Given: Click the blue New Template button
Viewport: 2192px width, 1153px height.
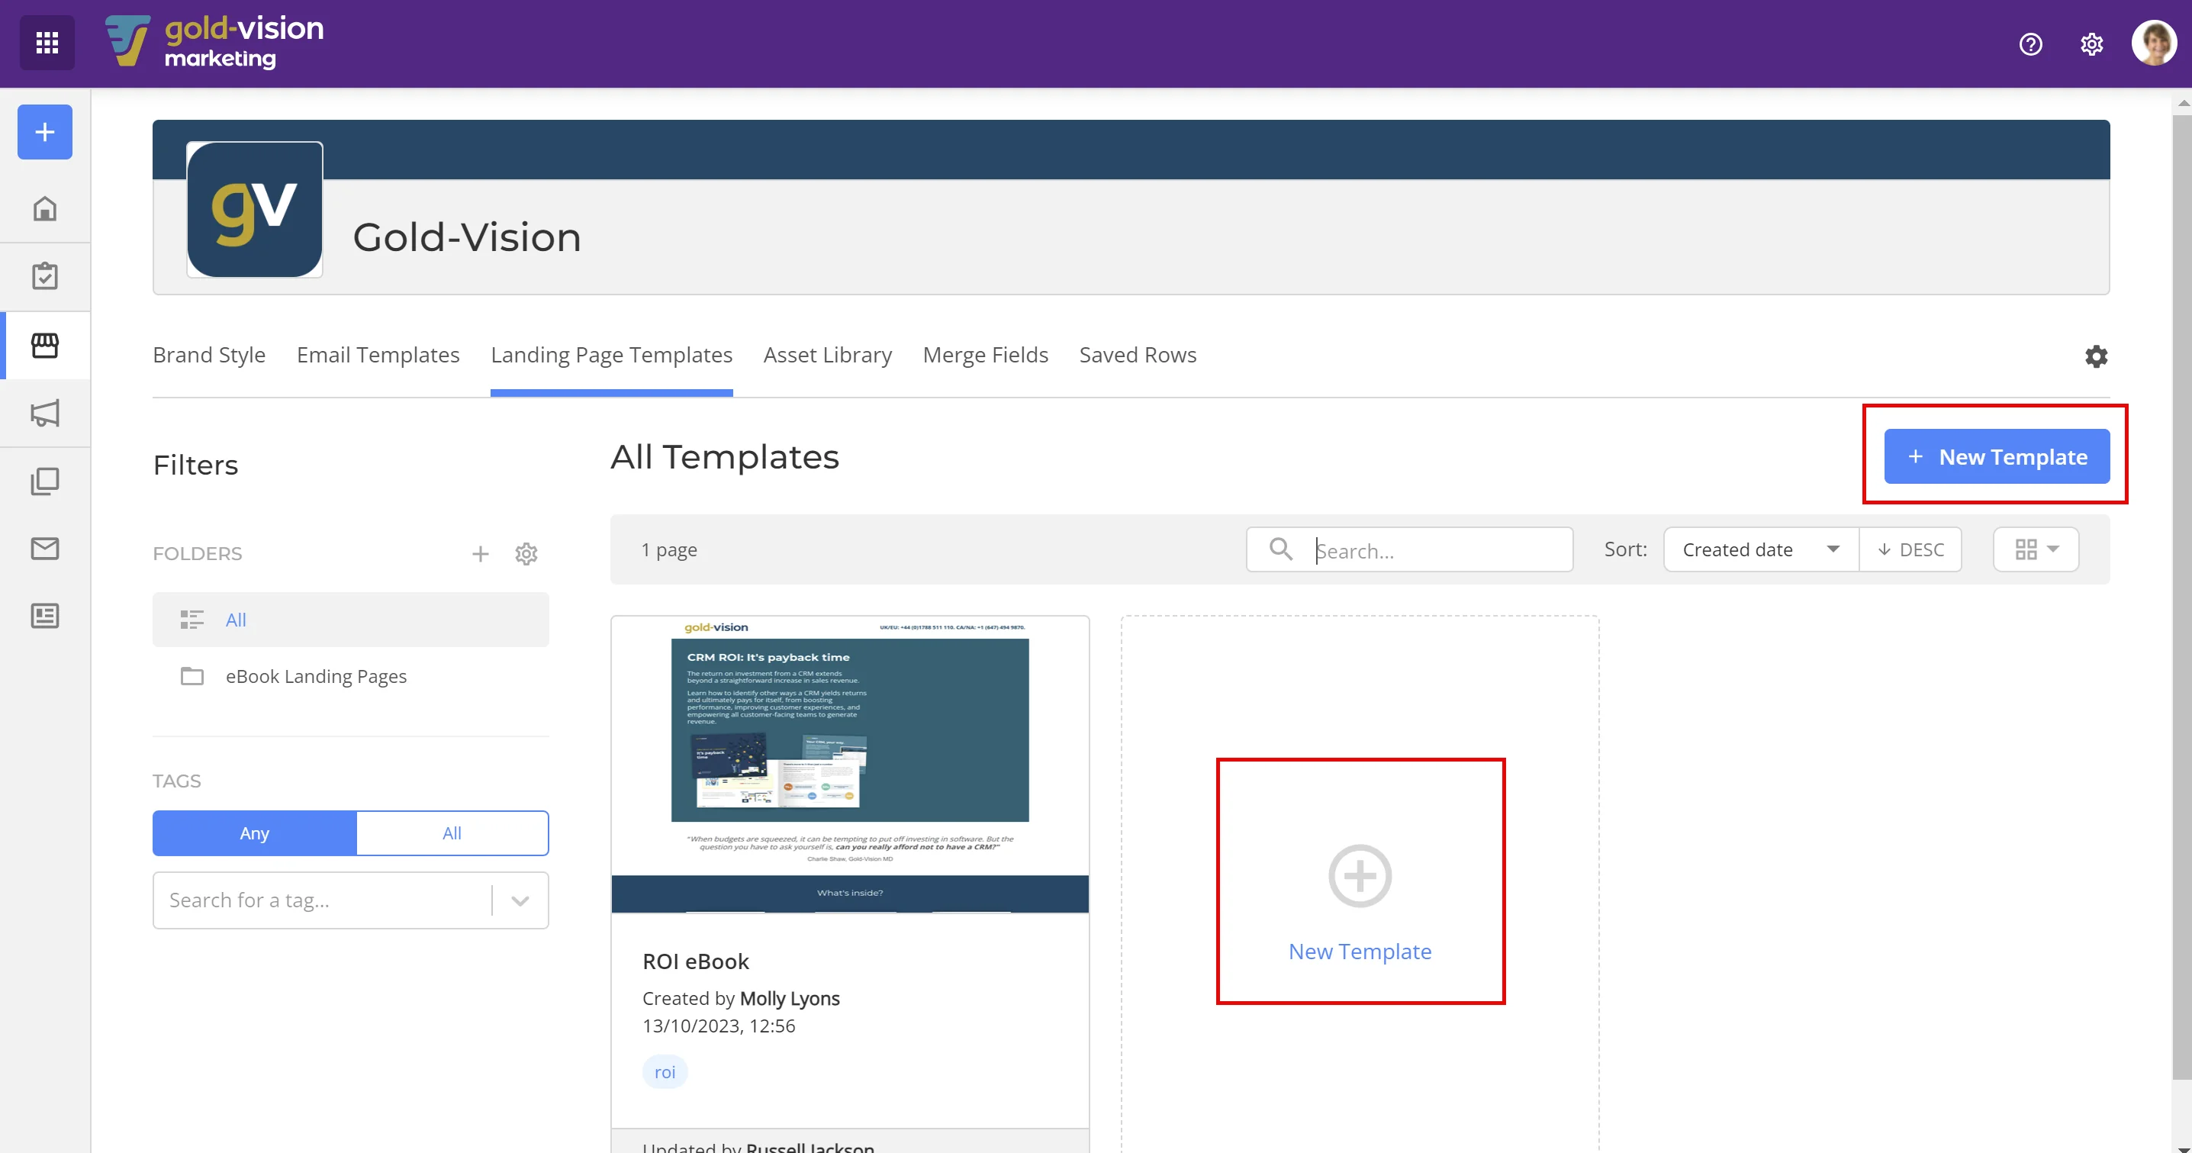Looking at the screenshot, I should coord(1996,457).
